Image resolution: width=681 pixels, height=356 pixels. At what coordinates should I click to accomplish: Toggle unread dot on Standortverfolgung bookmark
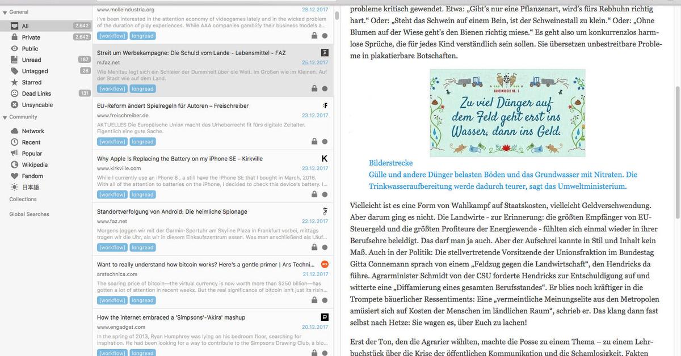click(325, 248)
